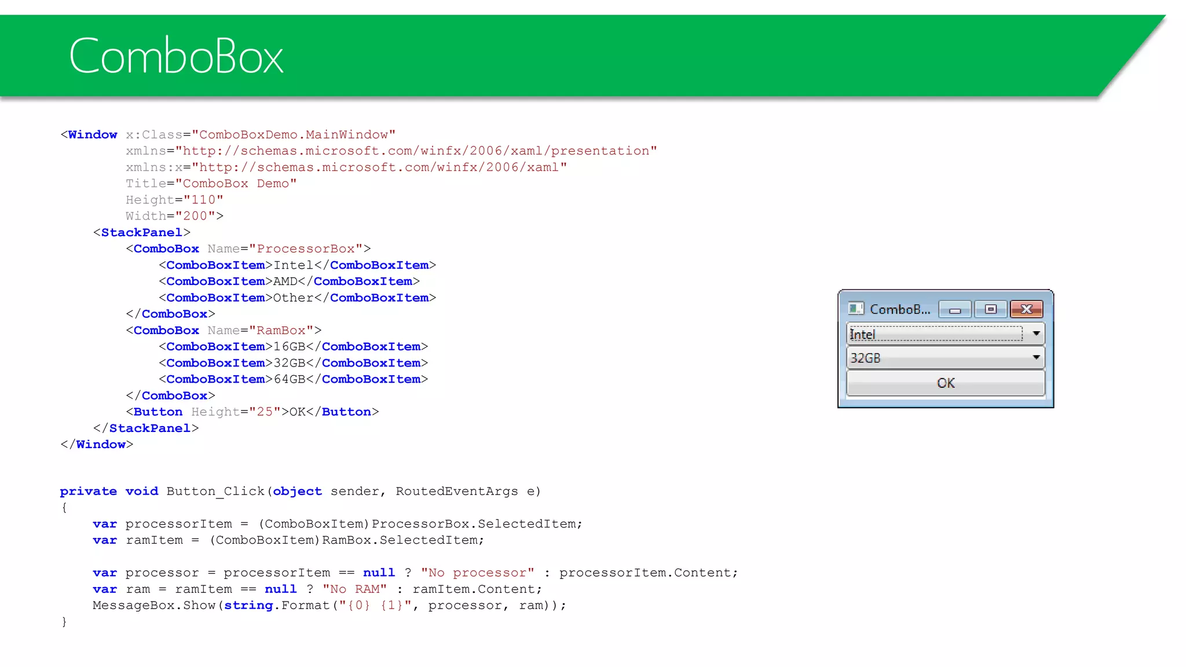Click the "No processor" string literal

click(478, 573)
